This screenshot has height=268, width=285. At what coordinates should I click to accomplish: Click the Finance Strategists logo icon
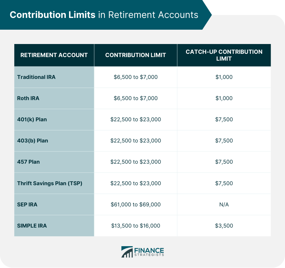[127, 252]
